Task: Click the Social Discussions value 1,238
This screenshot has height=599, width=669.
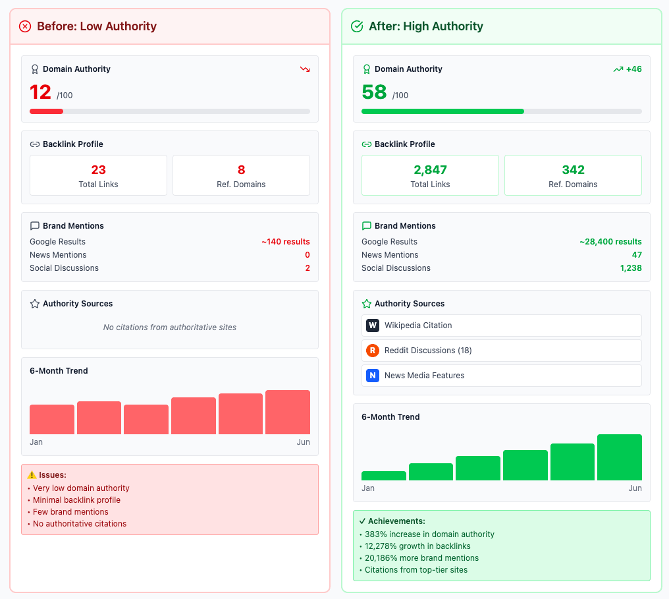Action: point(631,268)
